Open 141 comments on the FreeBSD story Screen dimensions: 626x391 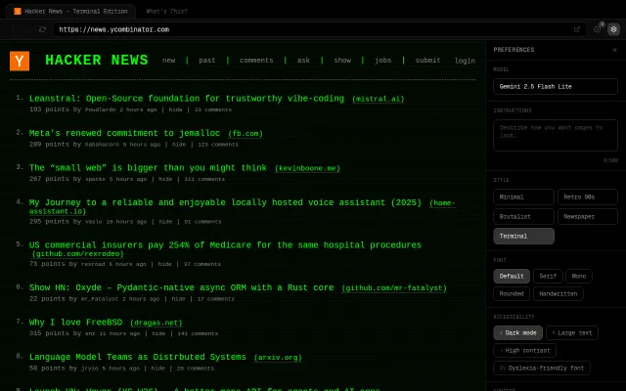point(198,333)
